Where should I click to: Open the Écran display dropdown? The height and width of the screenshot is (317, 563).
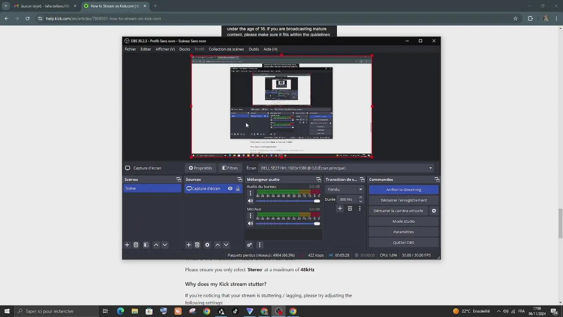click(347, 168)
